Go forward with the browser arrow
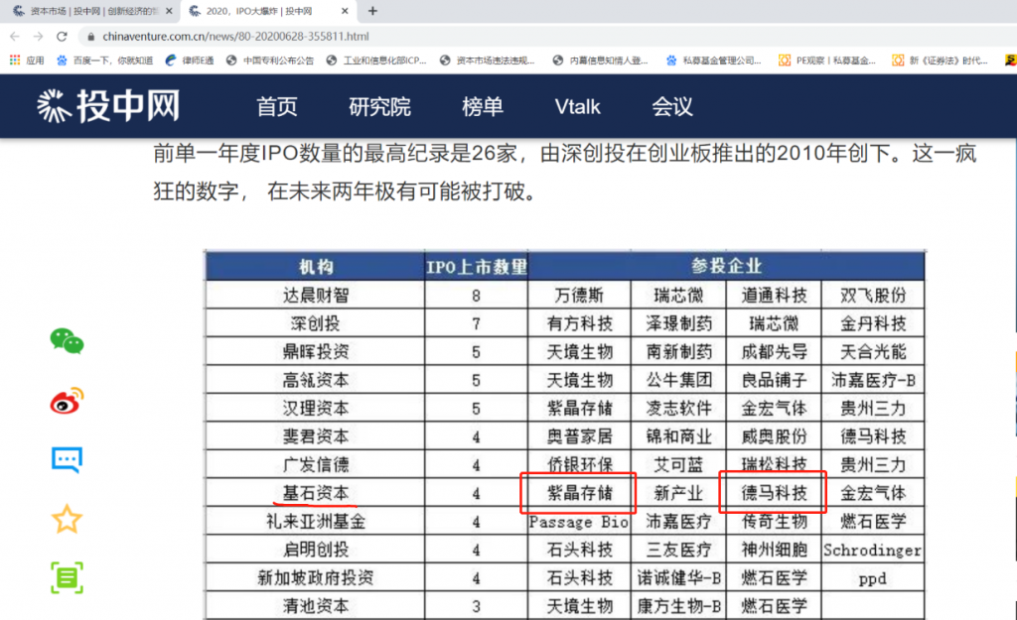The image size is (1017, 620). 39,37
